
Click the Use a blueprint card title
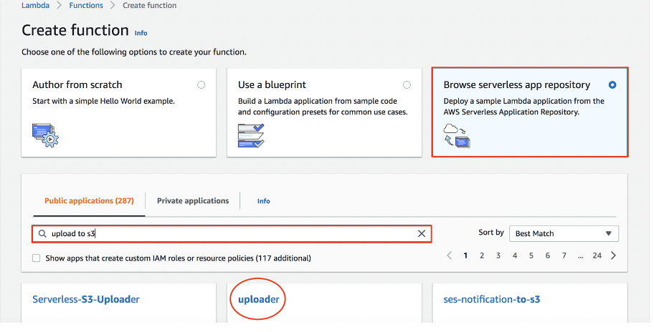[x=272, y=85]
